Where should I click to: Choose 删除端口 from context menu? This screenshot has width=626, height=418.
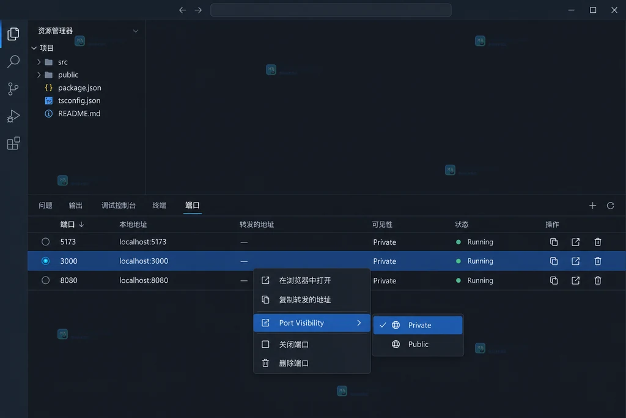(x=312, y=364)
